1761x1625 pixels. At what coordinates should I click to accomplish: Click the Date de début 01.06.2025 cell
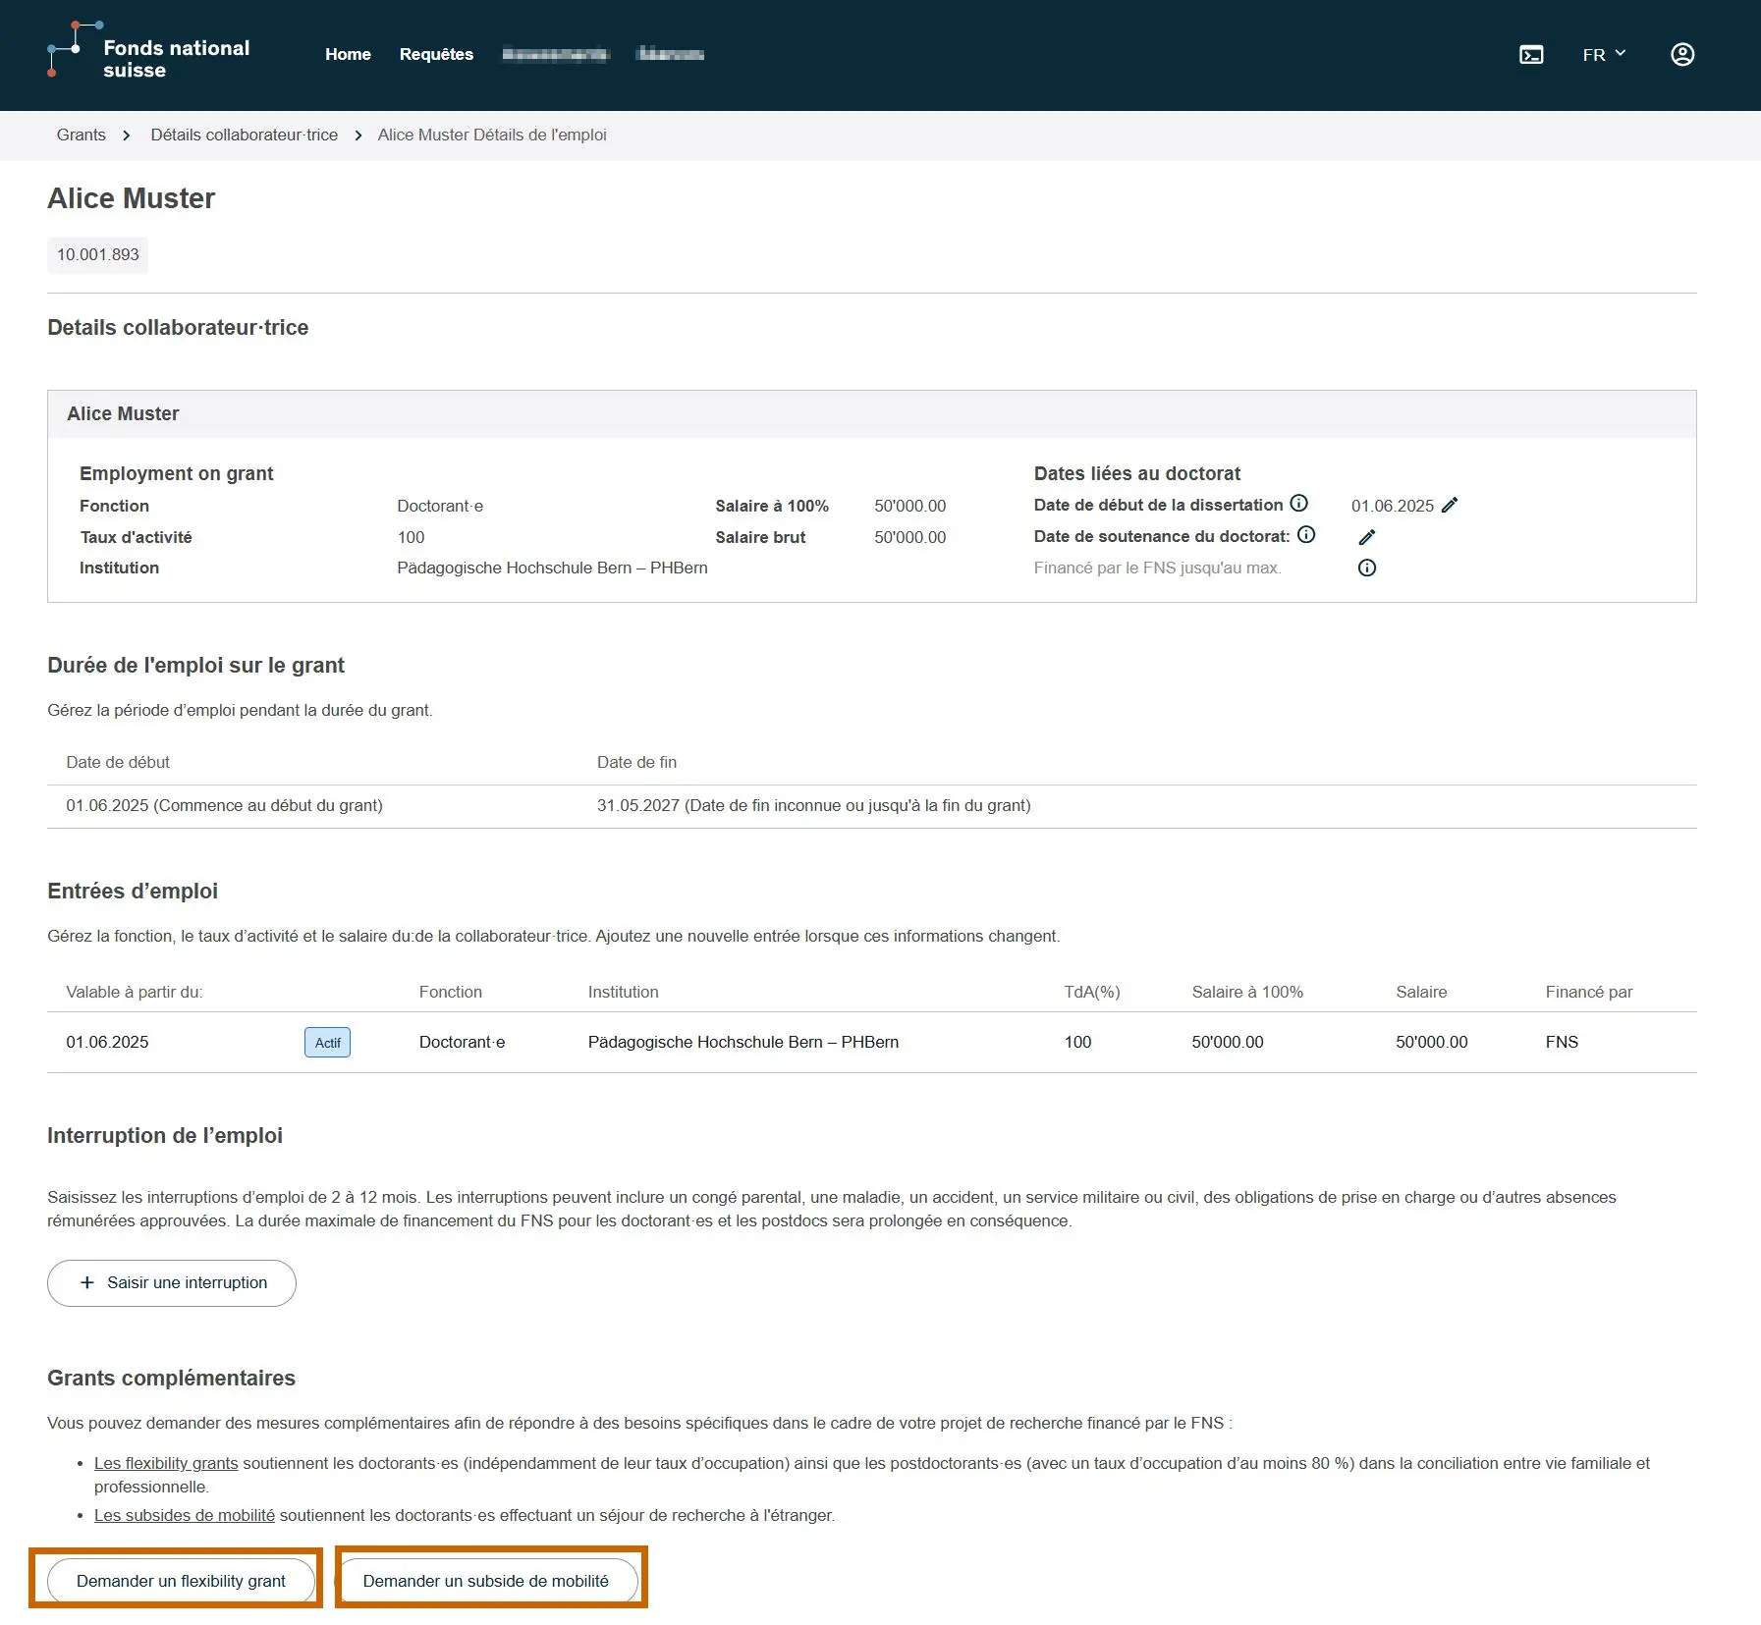click(224, 806)
